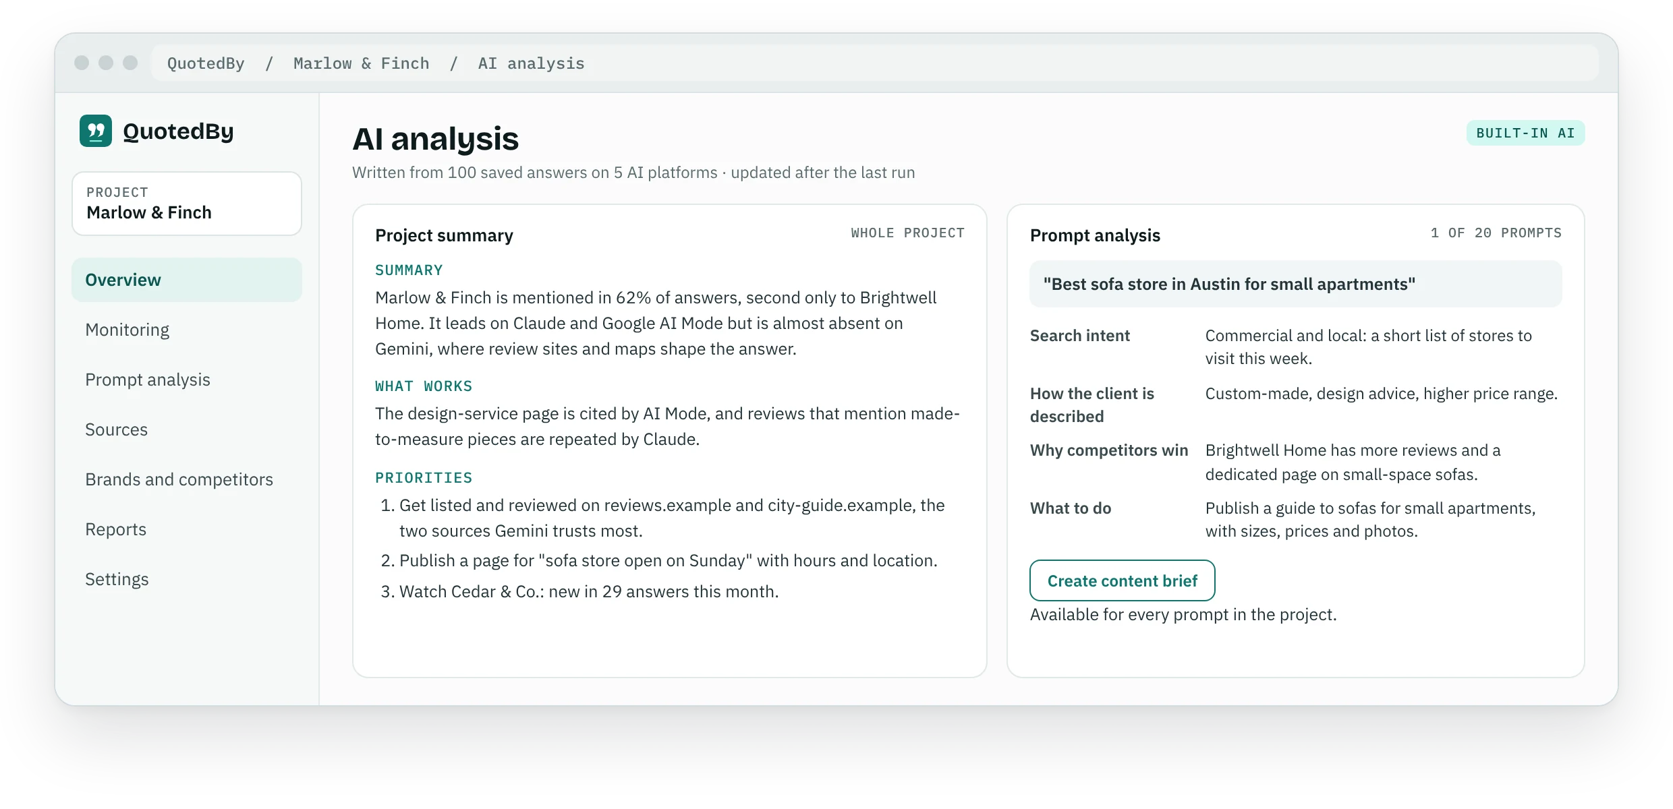Click the Search intent row label
Viewport: 1673px width, 809px height.
tap(1079, 335)
